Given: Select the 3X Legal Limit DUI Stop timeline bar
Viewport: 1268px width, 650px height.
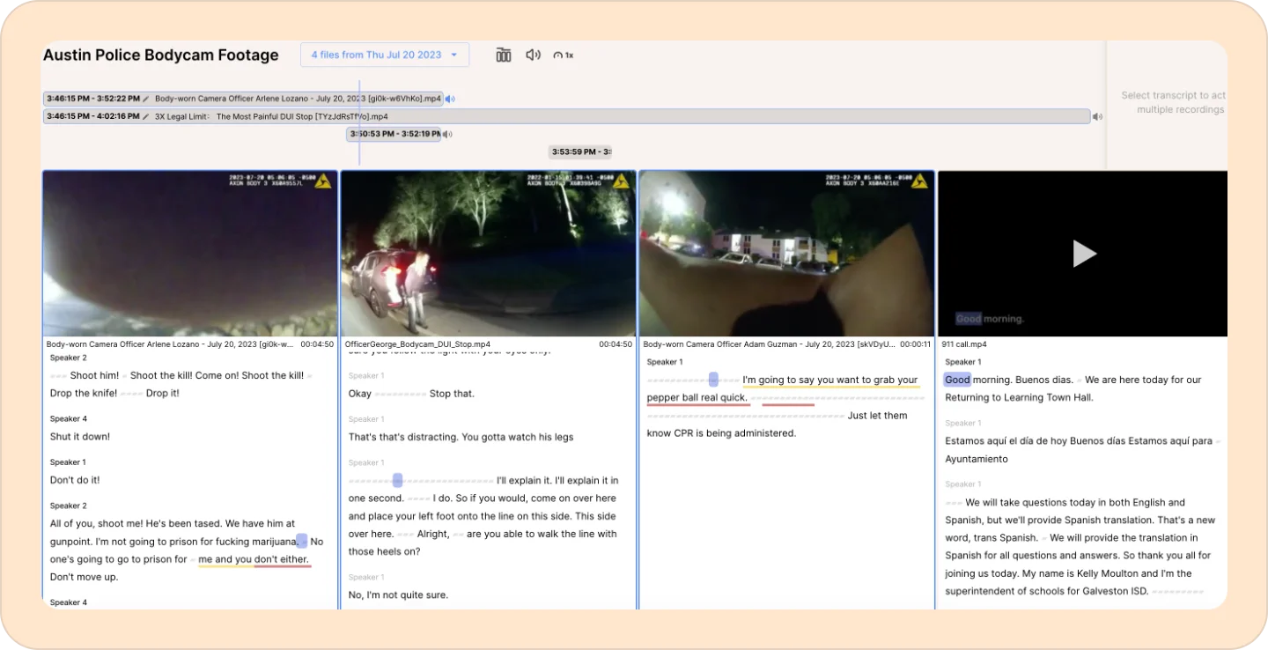Looking at the screenshot, I should coord(566,116).
